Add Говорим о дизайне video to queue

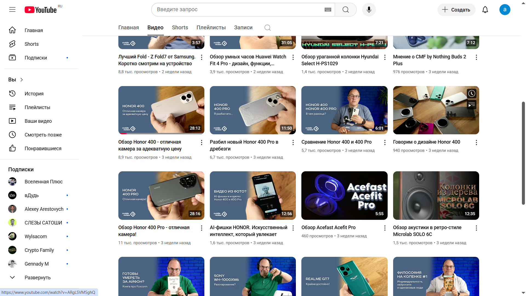[x=471, y=105]
